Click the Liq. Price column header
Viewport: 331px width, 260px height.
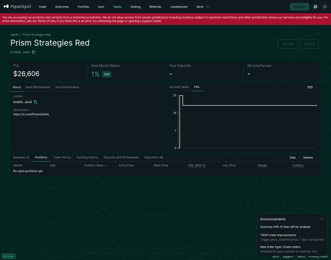coord(229,166)
